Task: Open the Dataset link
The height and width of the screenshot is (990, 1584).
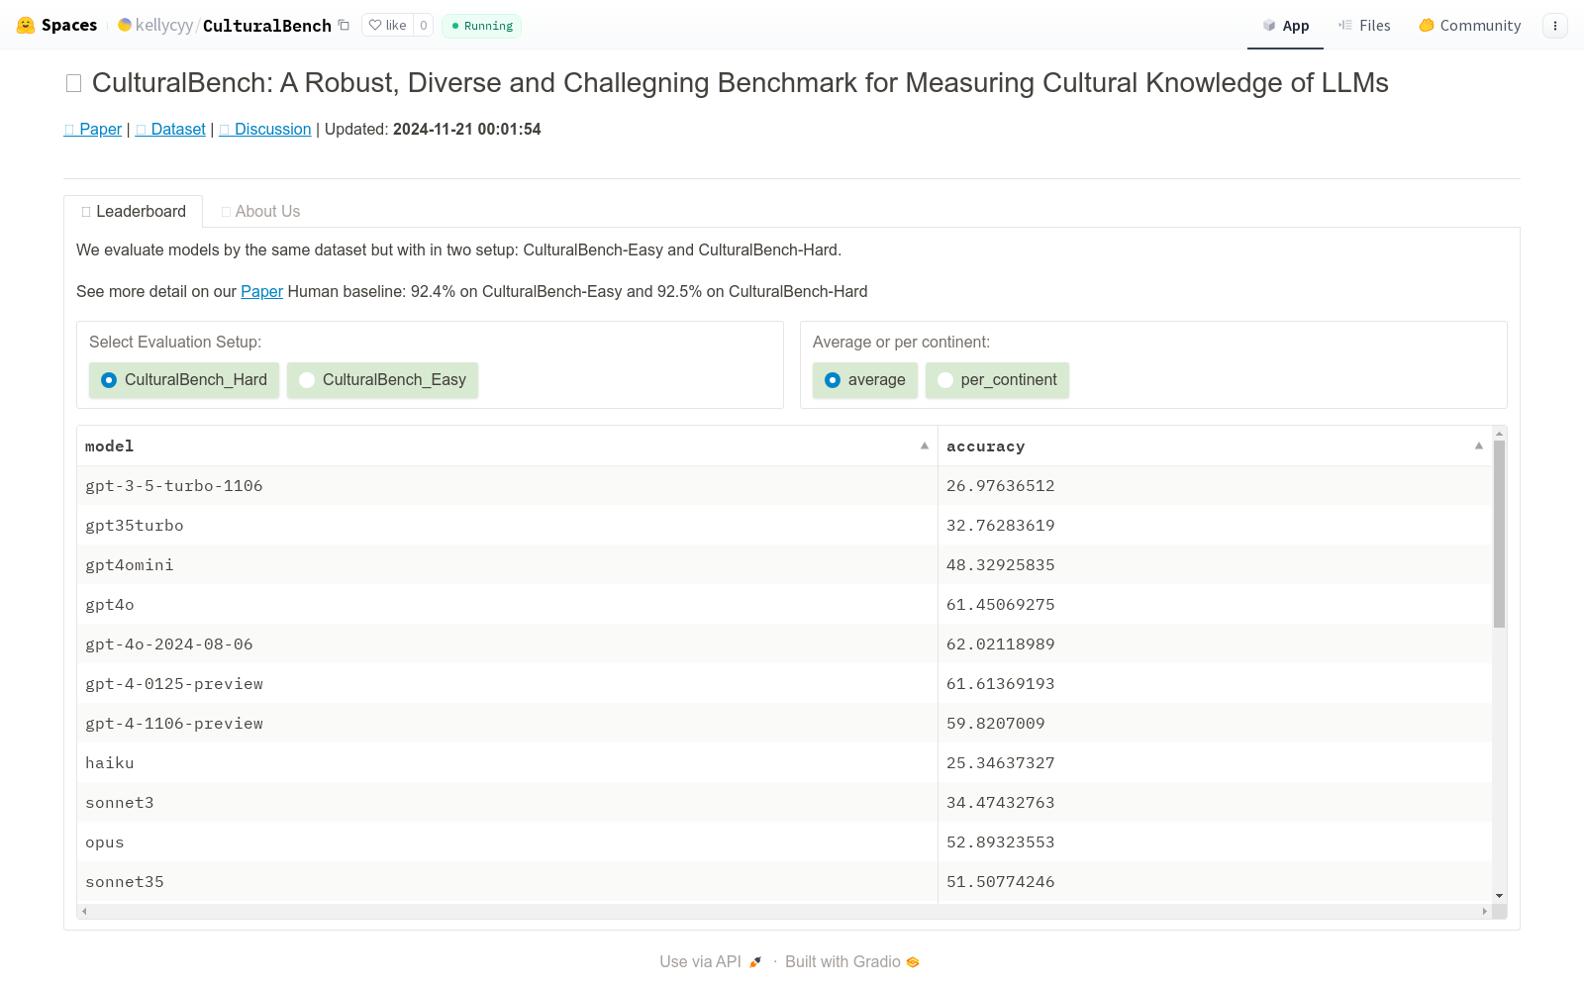Action: click(170, 129)
